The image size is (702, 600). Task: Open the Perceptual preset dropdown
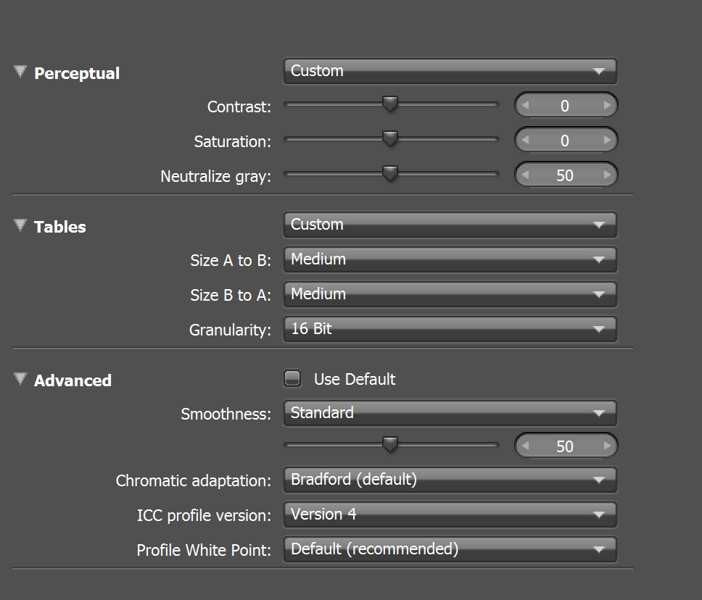[x=450, y=72]
